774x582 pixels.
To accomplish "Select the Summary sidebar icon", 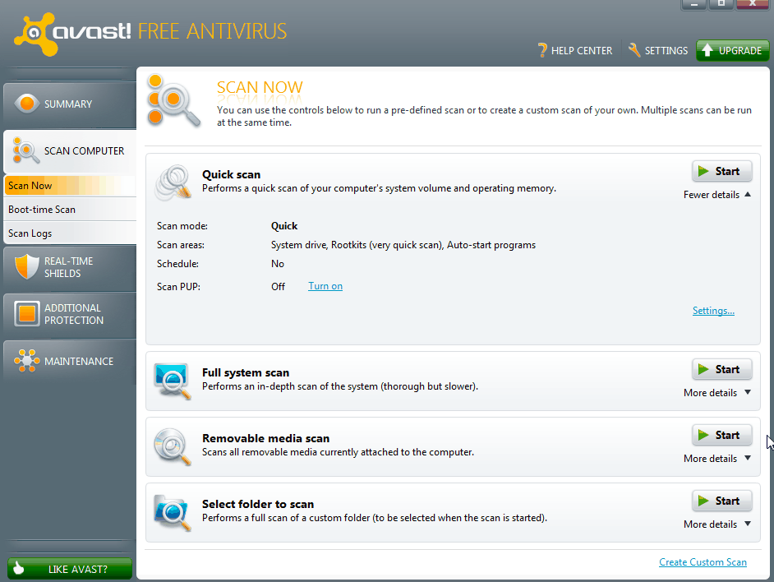I will [x=25, y=104].
